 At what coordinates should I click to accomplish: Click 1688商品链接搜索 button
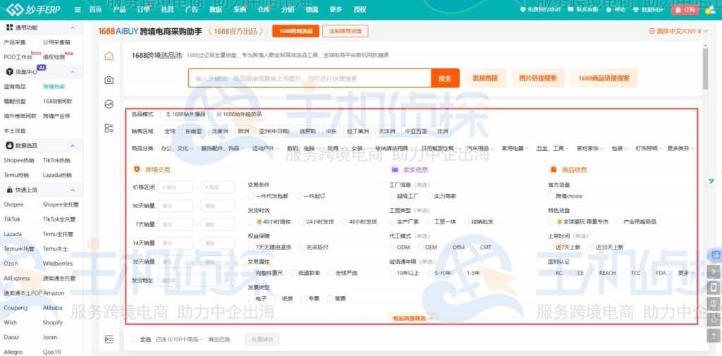[604, 78]
